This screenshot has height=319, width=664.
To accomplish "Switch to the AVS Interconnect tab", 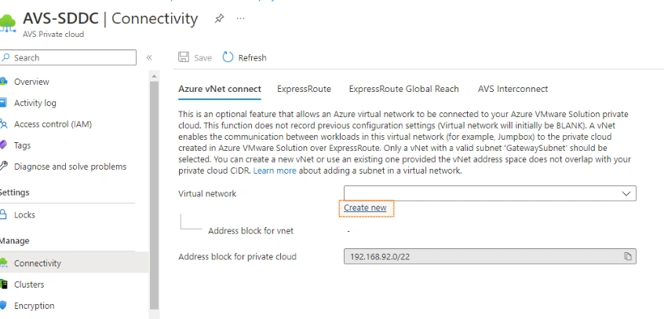I will click(x=513, y=89).
